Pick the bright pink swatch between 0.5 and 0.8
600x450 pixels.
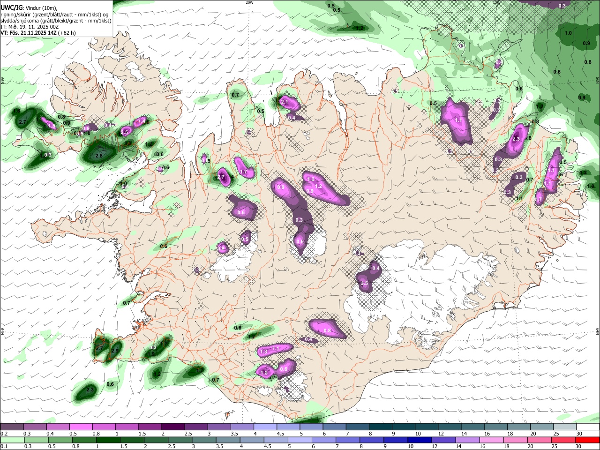(81, 427)
